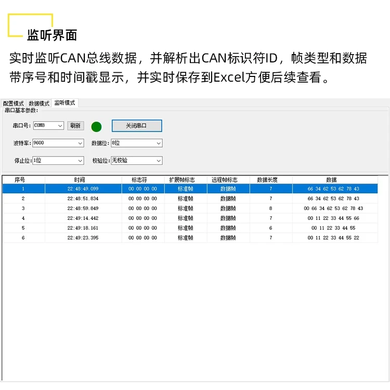Select row 6 at 22:49:23.395

click(x=190, y=238)
